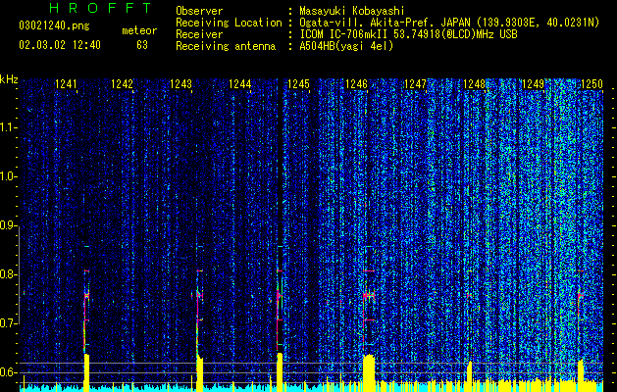Select the location text Ogata-vill. Akita-Pref. JAPAN
The height and width of the screenshot is (392, 617).
(x=385, y=23)
